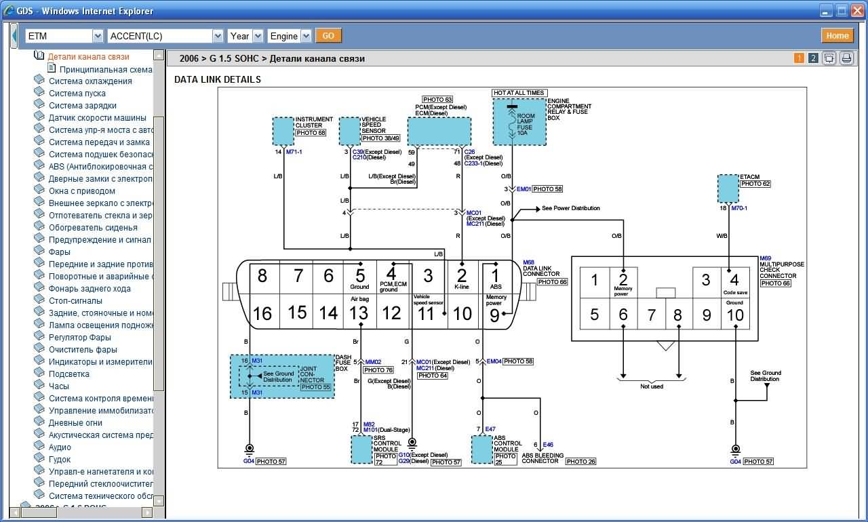Viewport: 868px width, 522px height.
Task: Open Управление иммобилизатором tree item
Action: [x=100, y=411]
